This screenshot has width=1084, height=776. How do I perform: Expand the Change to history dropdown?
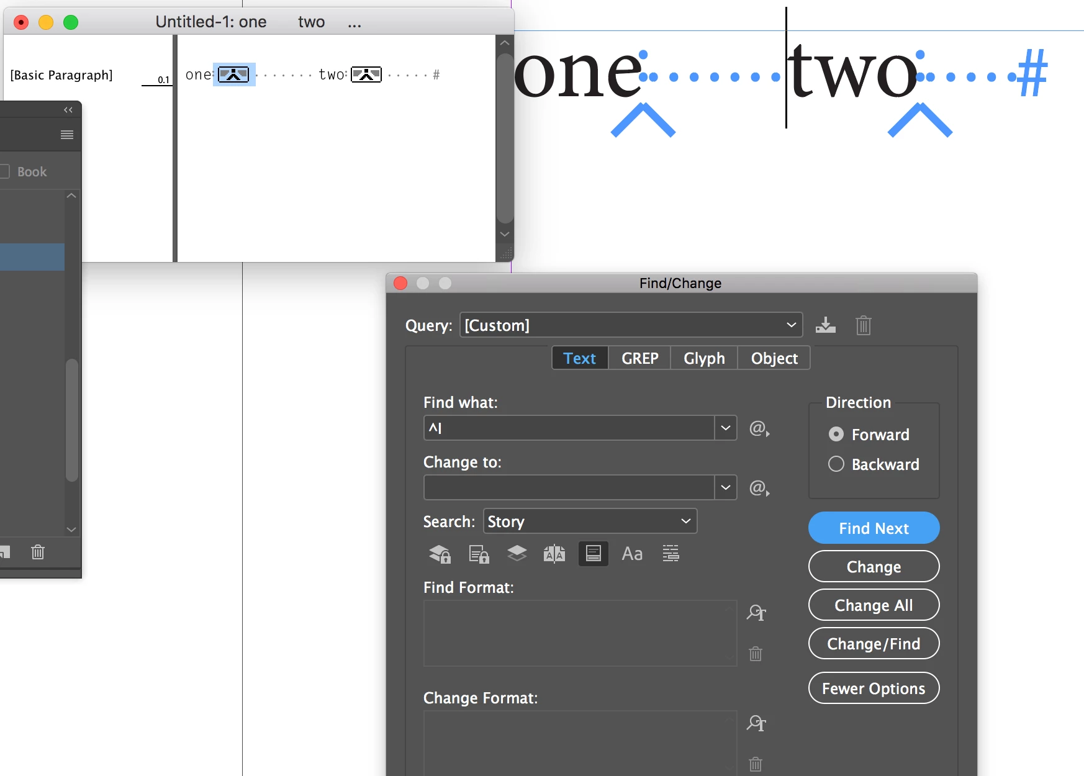(x=726, y=487)
